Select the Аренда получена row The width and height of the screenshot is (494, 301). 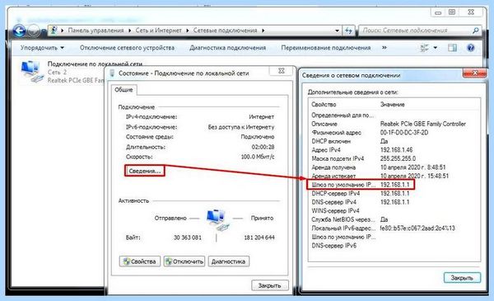pyautogui.click(x=394, y=167)
